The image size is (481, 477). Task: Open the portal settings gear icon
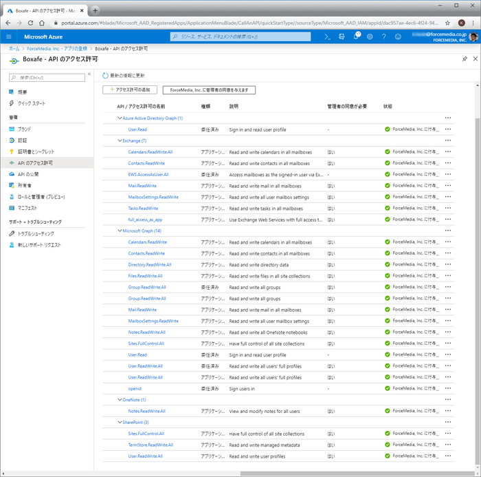[x=370, y=36]
